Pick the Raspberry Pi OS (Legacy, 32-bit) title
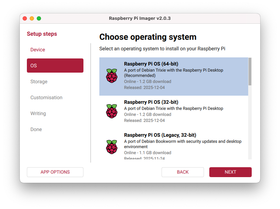 click(160, 135)
